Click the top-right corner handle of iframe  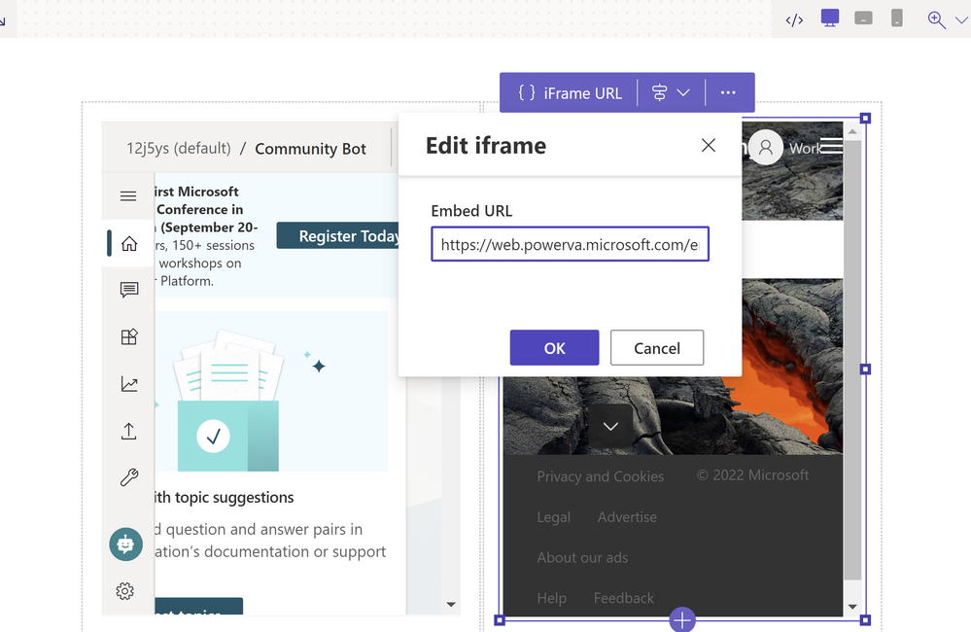(x=866, y=119)
